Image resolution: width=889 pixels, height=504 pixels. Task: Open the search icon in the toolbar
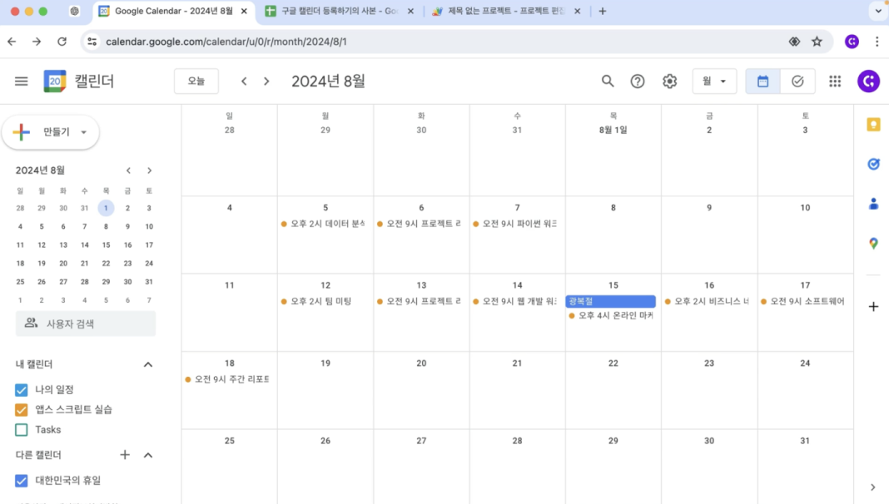click(608, 81)
